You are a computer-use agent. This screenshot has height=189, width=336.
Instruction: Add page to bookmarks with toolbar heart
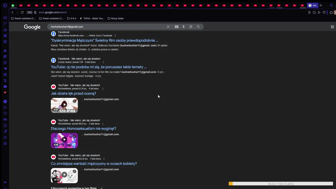(x=324, y=12)
